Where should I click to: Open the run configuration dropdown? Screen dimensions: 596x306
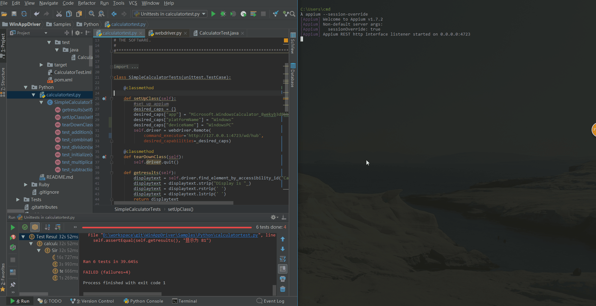click(170, 14)
